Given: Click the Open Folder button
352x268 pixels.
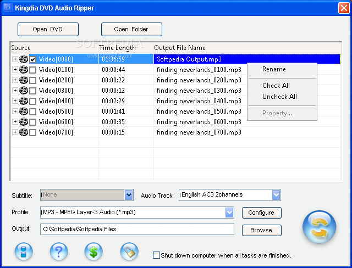Looking at the screenshot, I should pos(131,29).
